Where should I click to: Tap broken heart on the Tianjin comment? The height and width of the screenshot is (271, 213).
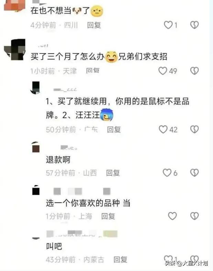click(x=194, y=71)
